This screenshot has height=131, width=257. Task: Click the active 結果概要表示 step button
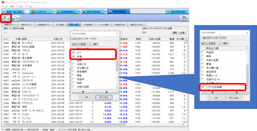click(x=119, y=12)
